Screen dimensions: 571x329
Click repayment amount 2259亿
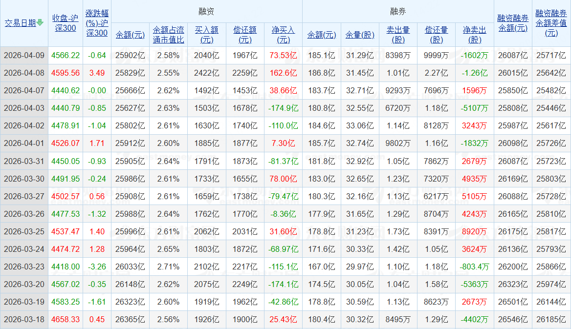(245, 73)
